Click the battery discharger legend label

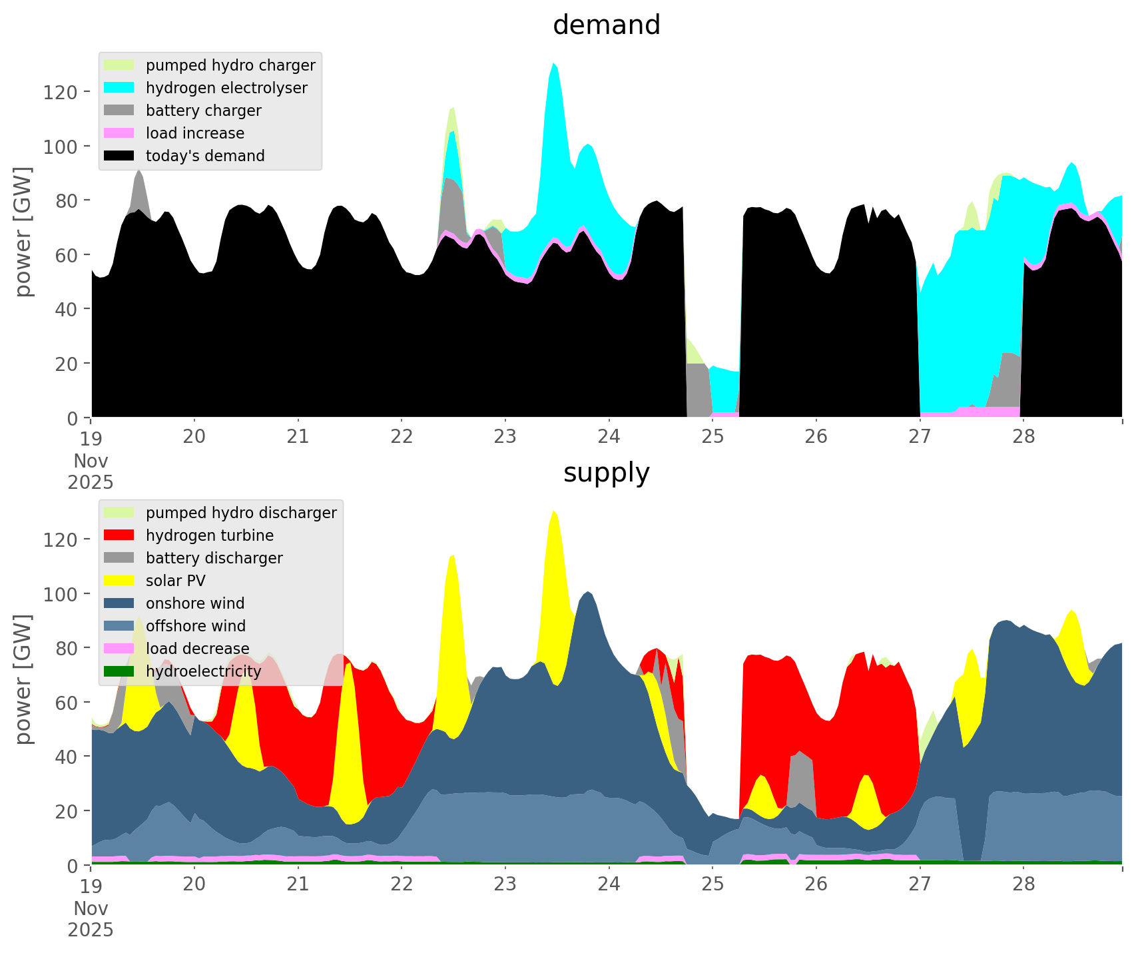tap(214, 558)
